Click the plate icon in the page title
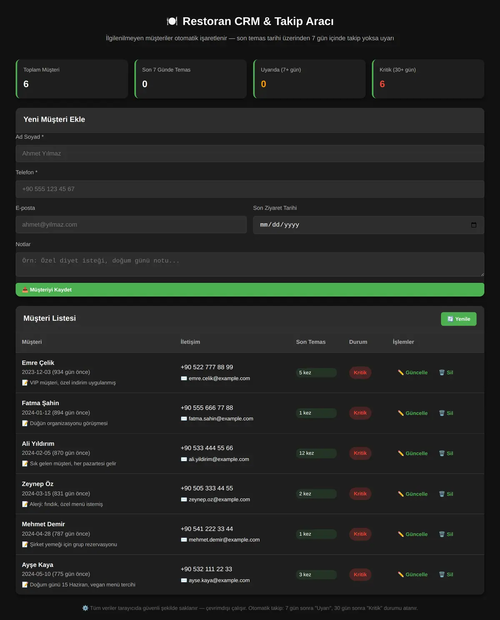Screen dimensions: 500x620 coord(172,21)
